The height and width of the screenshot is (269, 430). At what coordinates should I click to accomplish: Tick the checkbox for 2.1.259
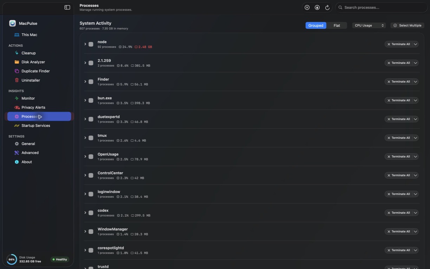91,63
